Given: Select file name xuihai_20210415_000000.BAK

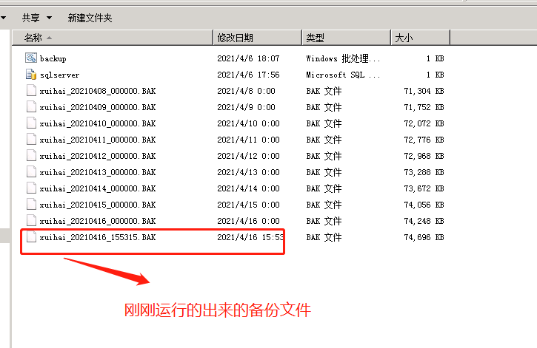Looking at the screenshot, I should [98, 205].
